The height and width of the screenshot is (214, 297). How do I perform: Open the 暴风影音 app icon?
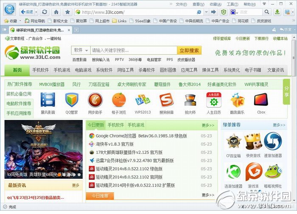click(48, 100)
